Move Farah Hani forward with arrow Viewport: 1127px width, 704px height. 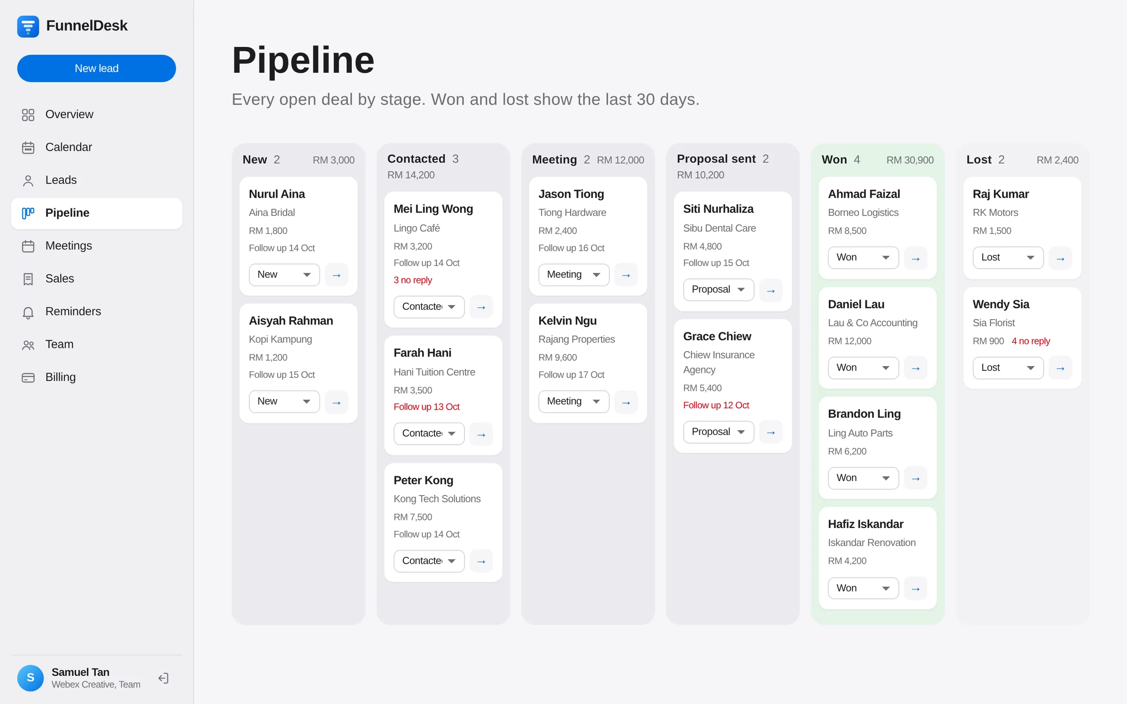(x=481, y=434)
